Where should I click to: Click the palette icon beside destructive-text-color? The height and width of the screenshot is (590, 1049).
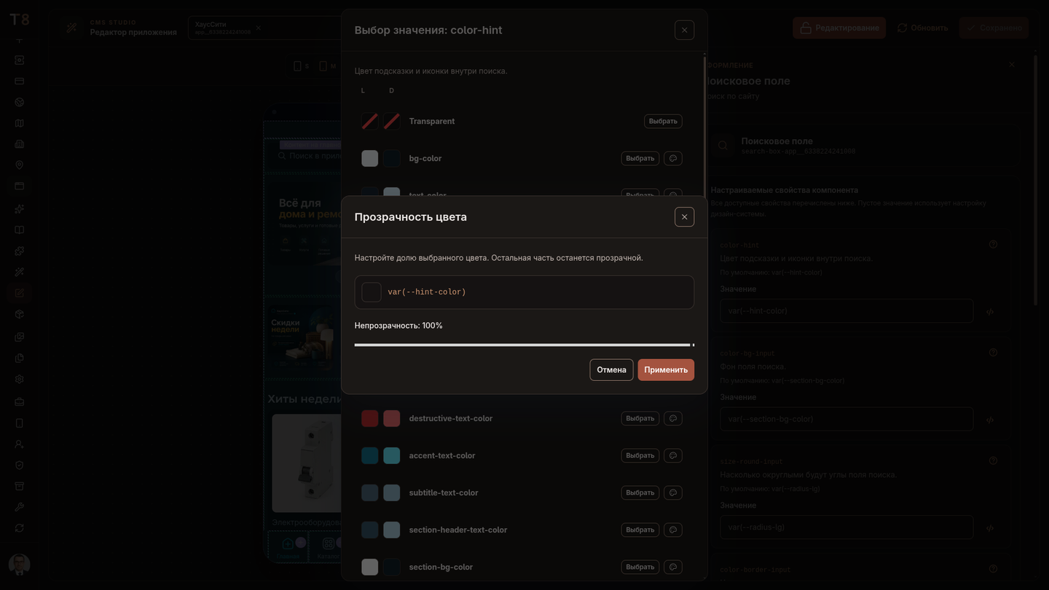click(x=673, y=418)
